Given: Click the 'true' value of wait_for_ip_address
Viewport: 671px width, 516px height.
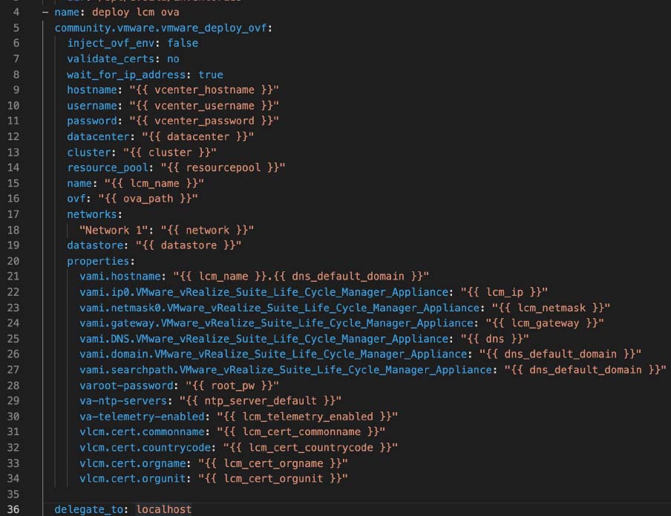Looking at the screenshot, I should click(x=211, y=75).
